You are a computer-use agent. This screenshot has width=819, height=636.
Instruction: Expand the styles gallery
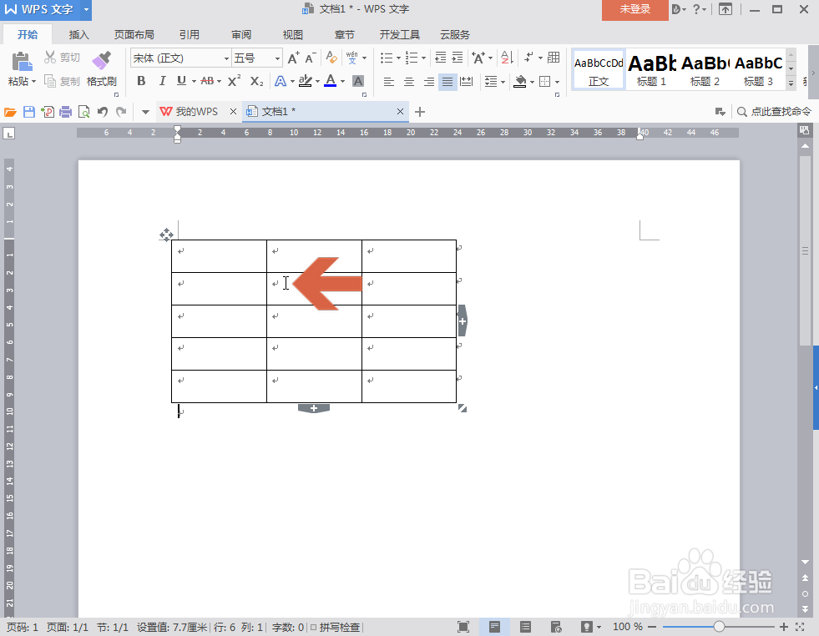pos(791,83)
